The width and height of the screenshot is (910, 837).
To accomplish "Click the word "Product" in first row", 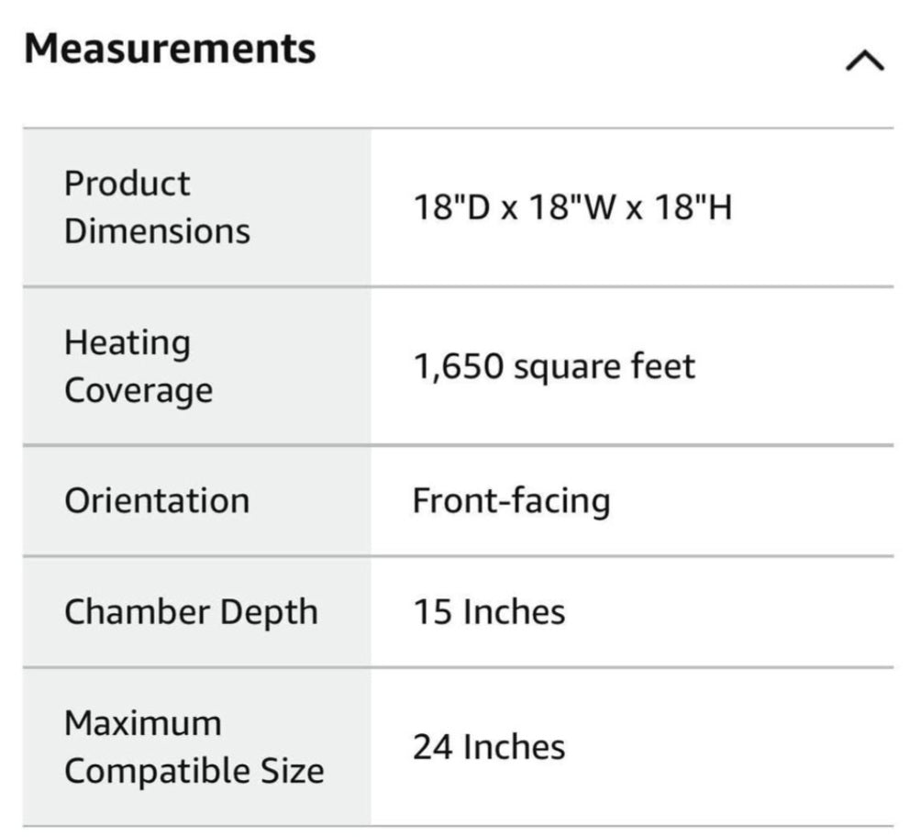I will click(127, 184).
